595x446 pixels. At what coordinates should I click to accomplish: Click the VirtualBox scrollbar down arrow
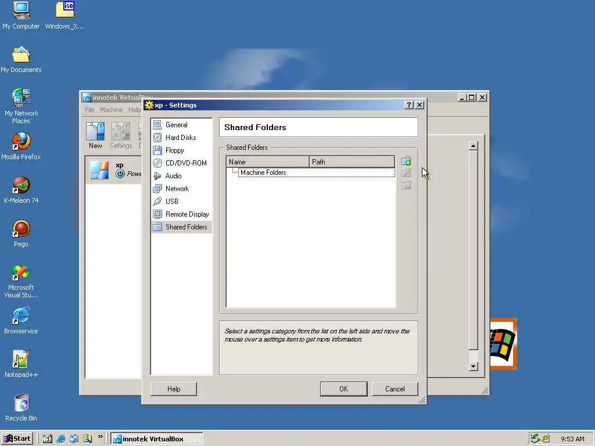[x=473, y=366]
